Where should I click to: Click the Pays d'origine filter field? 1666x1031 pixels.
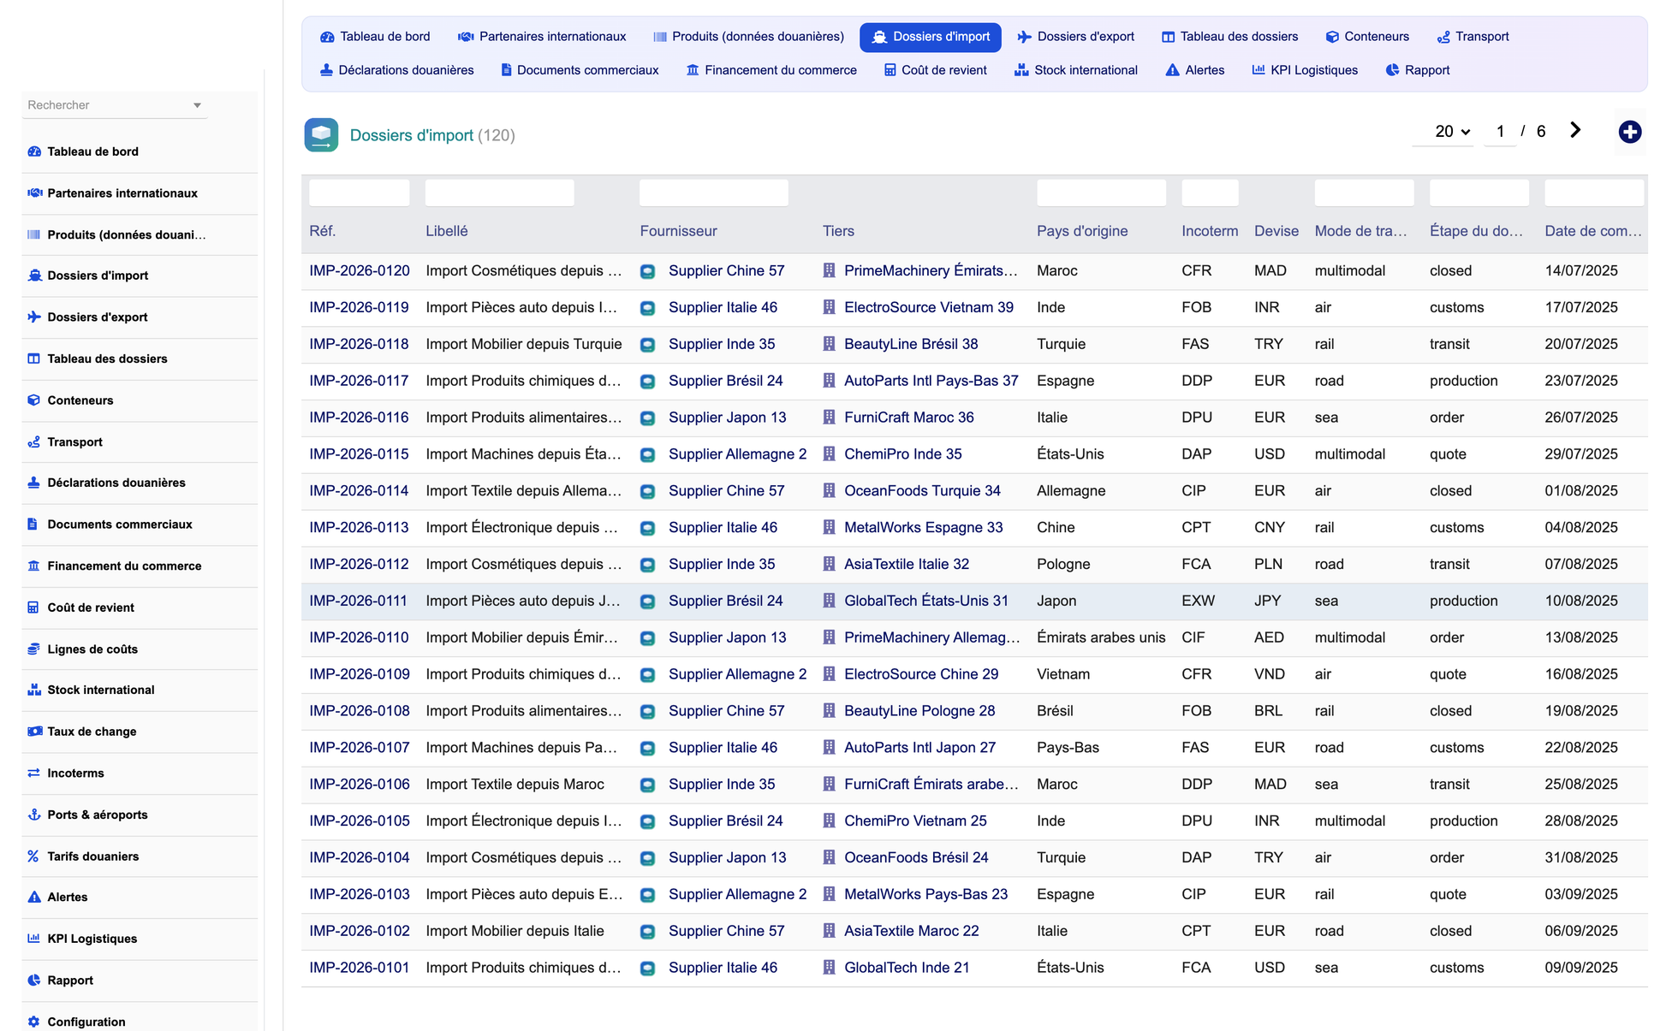tap(1101, 193)
